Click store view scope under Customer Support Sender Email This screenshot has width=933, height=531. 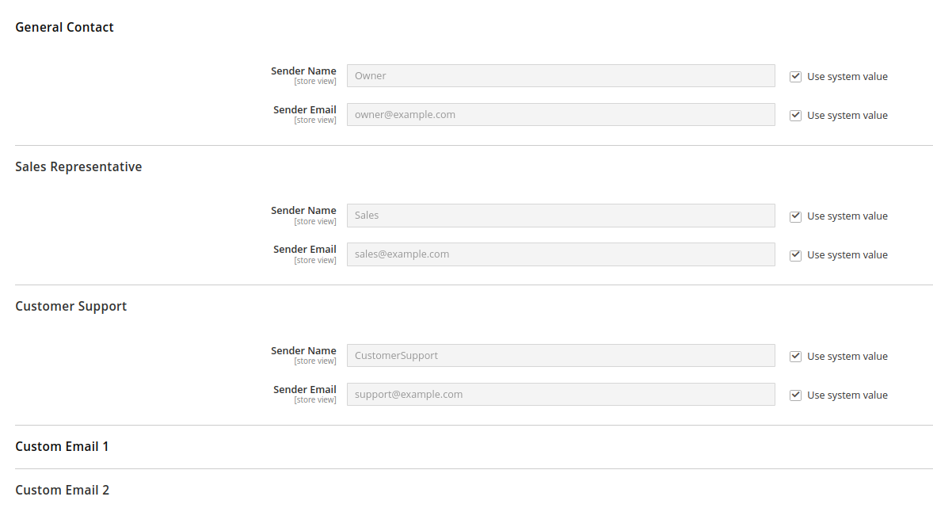point(315,399)
